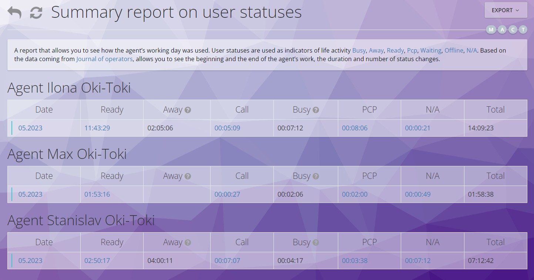Open Max's N/A time 00:00:49
The width and height of the screenshot is (534, 280).
tap(418, 194)
